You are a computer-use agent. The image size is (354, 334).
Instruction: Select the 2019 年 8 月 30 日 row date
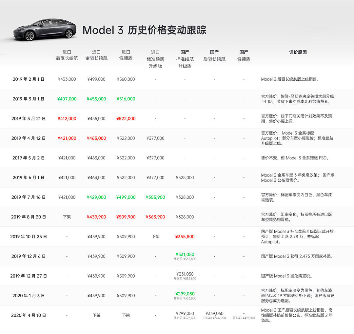pyautogui.click(x=29, y=217)
